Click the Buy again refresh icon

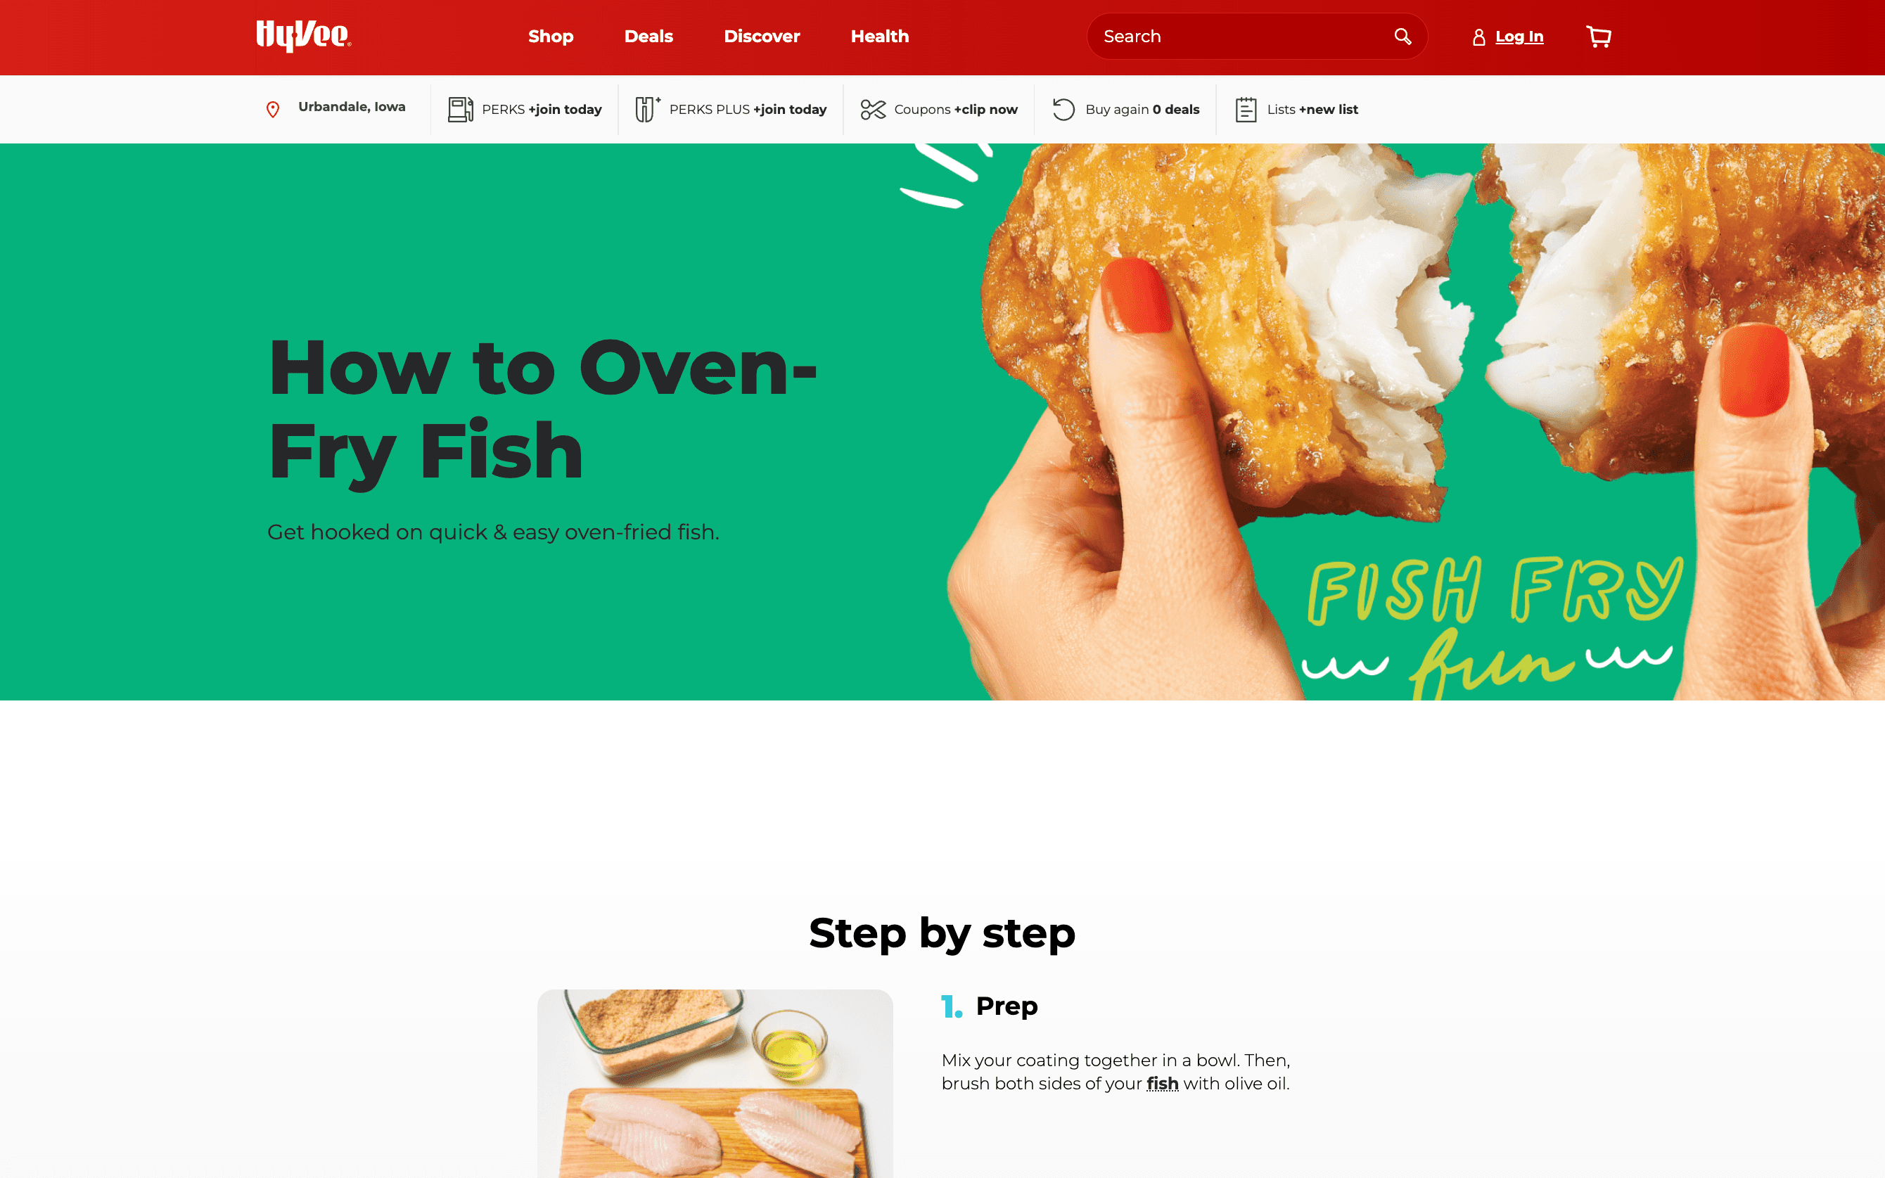click(1063, 109)
